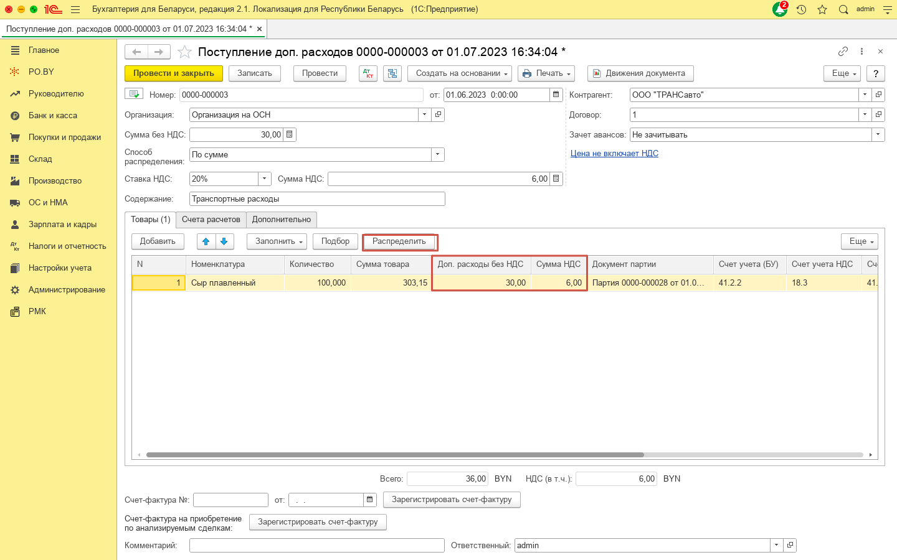Click the Дт/Кт postings icon in toolbar
The height and width of the screenshot is (560, 897).
(x=368, y=73)
